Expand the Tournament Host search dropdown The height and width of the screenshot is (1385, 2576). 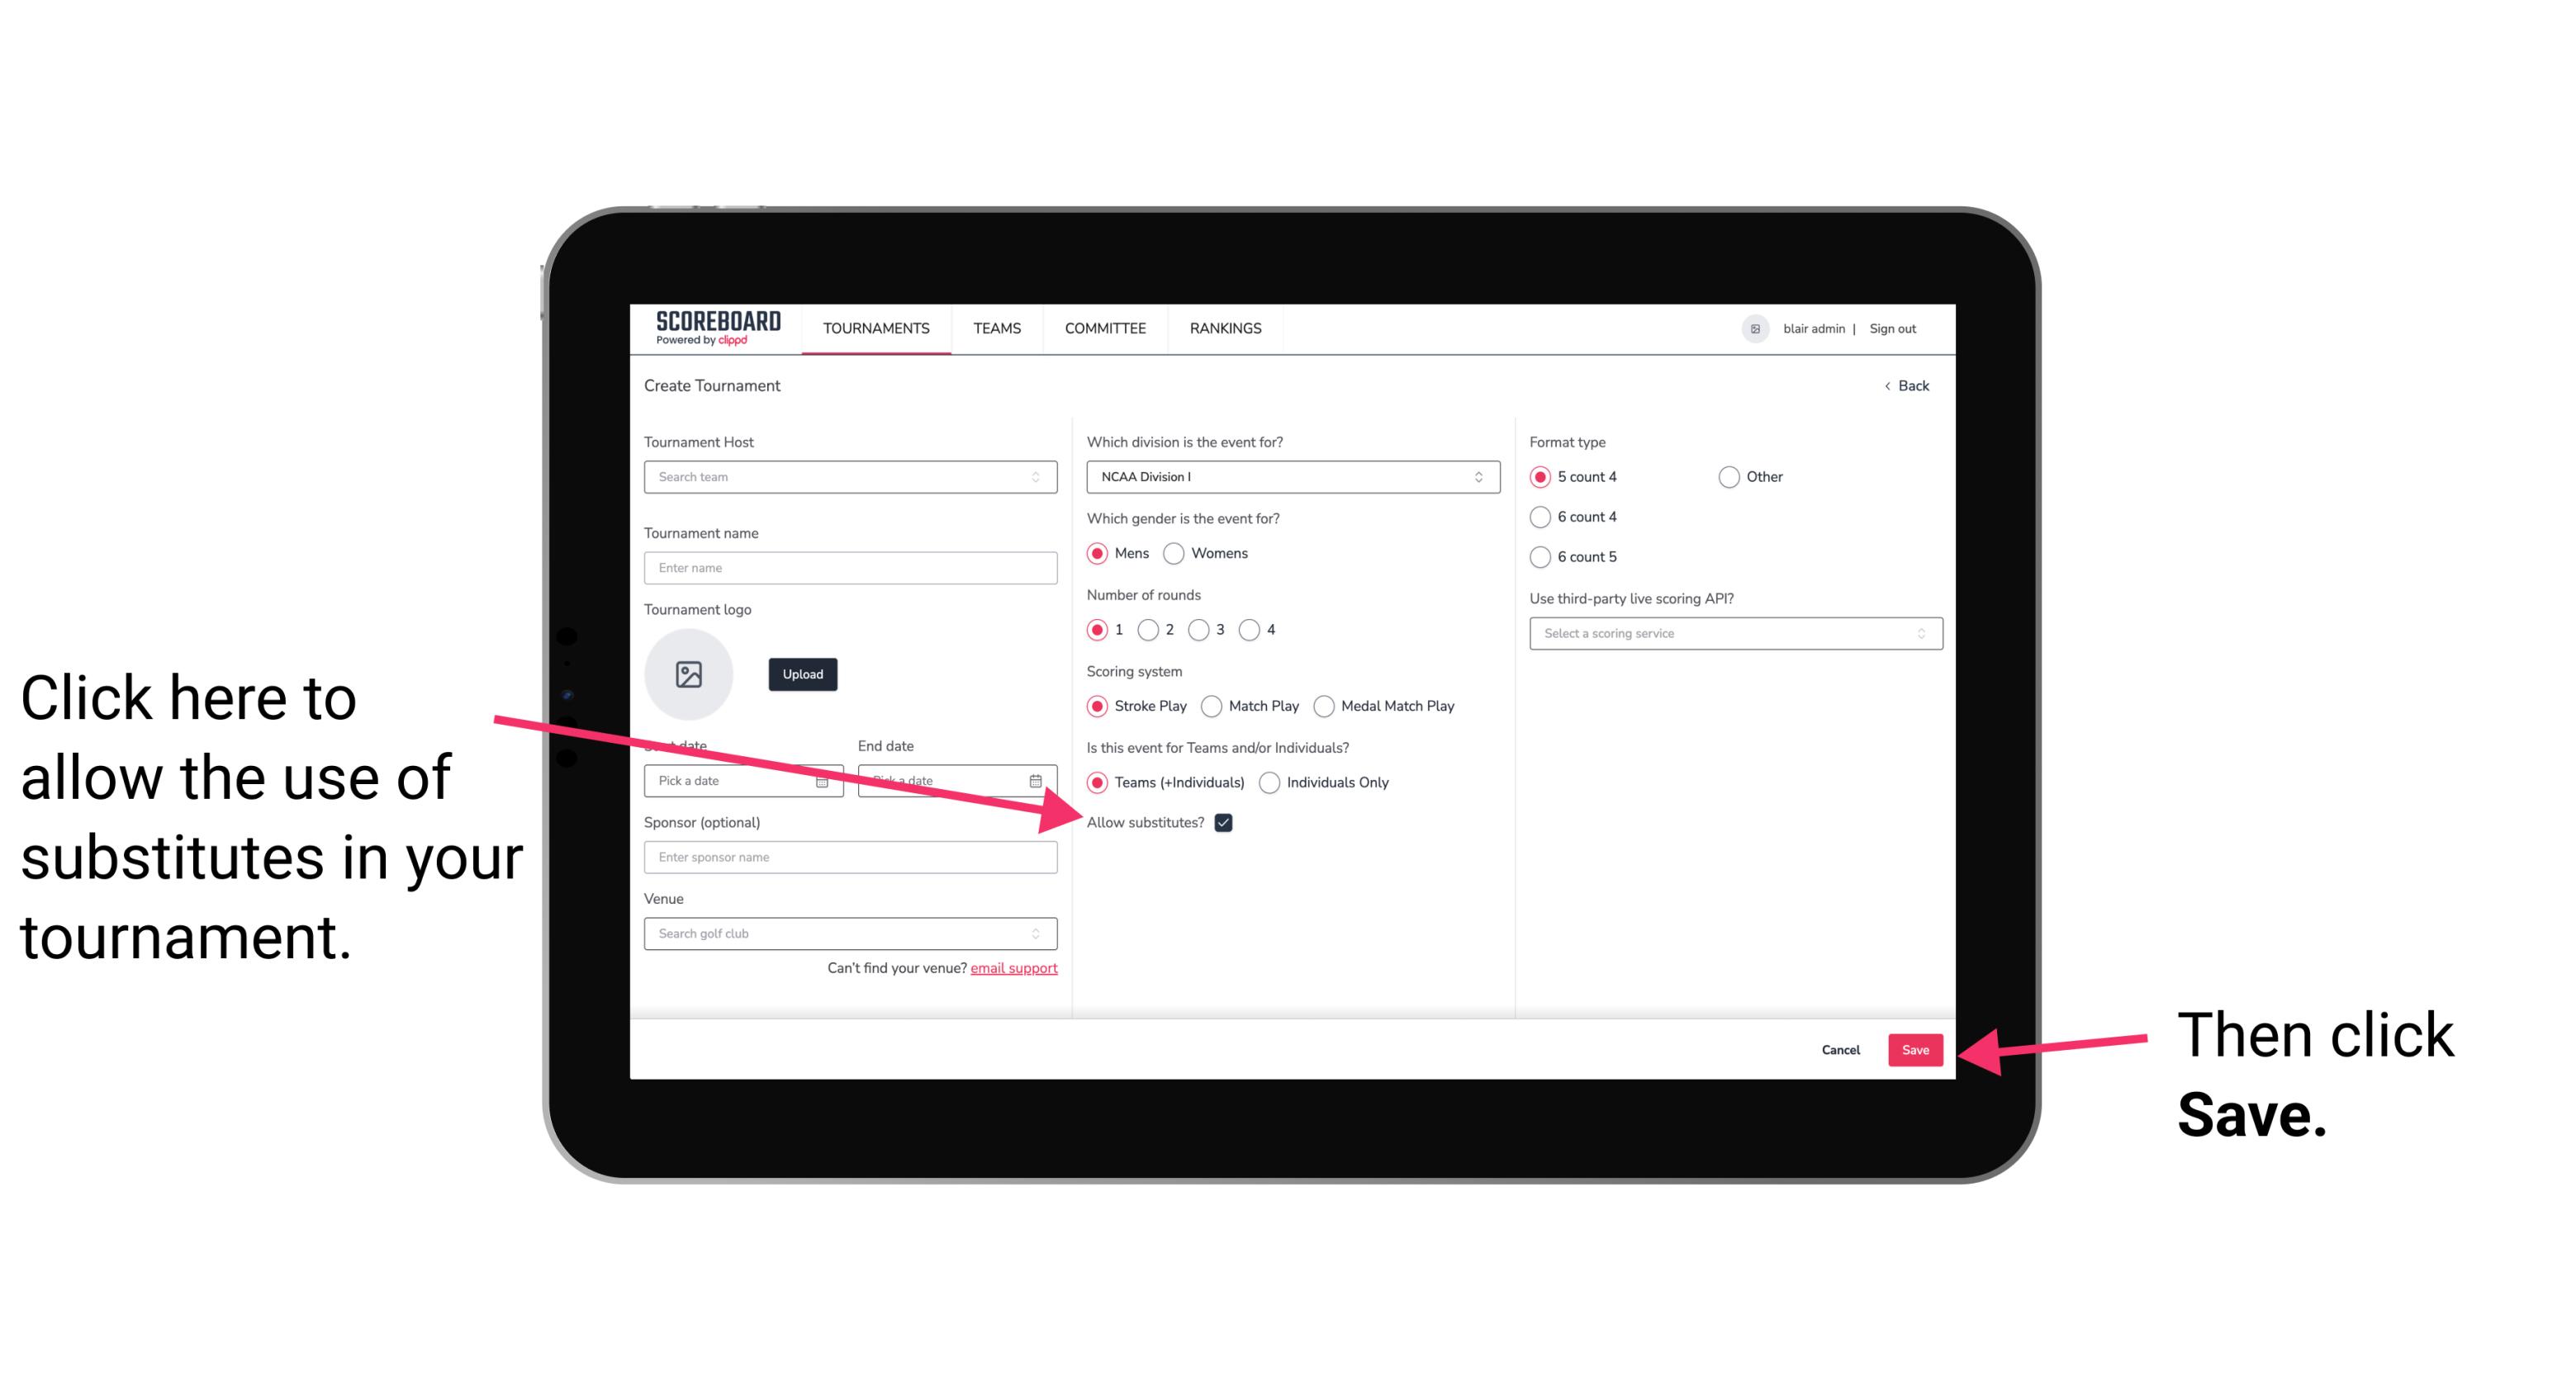(1041, 478)
